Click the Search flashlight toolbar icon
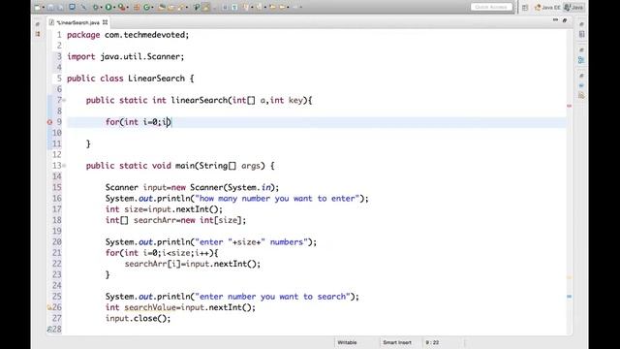 point(181,7)
